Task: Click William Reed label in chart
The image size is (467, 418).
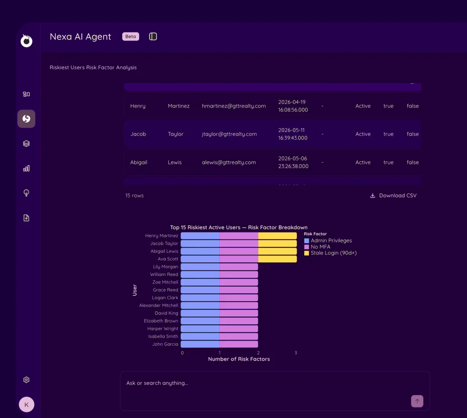Action: tap(164, 275)
